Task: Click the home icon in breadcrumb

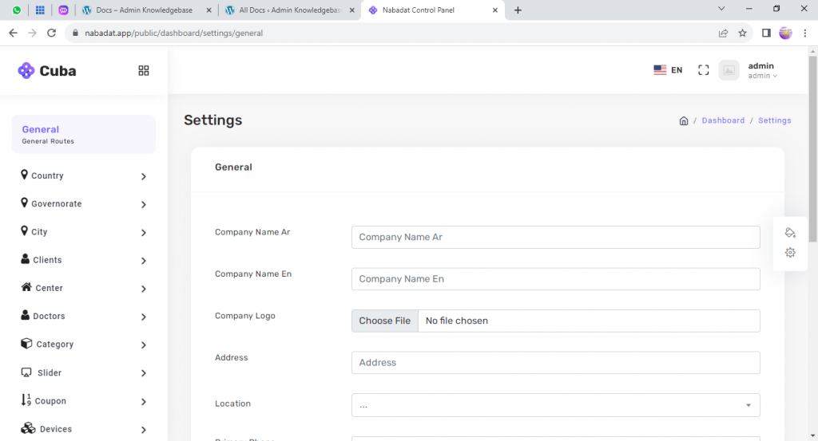Action: coord(684,121)
